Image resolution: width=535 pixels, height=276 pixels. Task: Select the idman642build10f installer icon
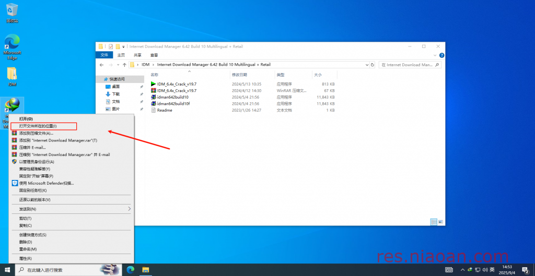154,104
